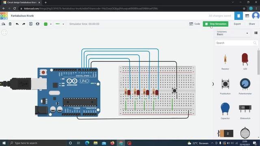Show hidden system tray icons
260x146 pixels.
[x=212, y=143]
